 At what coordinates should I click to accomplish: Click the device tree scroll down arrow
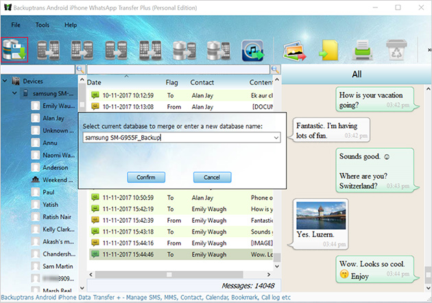(82, 288)
